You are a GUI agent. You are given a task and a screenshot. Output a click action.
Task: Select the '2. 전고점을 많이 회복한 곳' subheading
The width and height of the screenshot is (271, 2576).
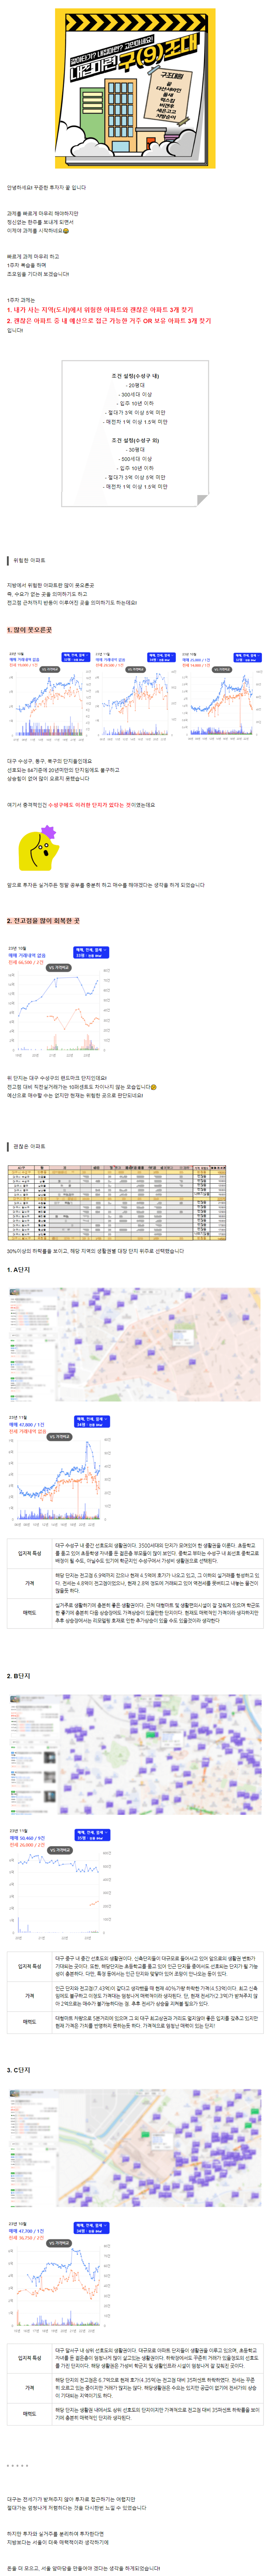(44, 921)
